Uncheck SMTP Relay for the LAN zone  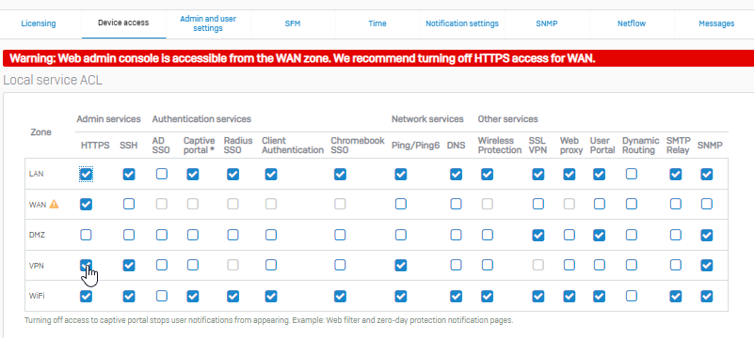pyautogui.click(x=676, y=174)
